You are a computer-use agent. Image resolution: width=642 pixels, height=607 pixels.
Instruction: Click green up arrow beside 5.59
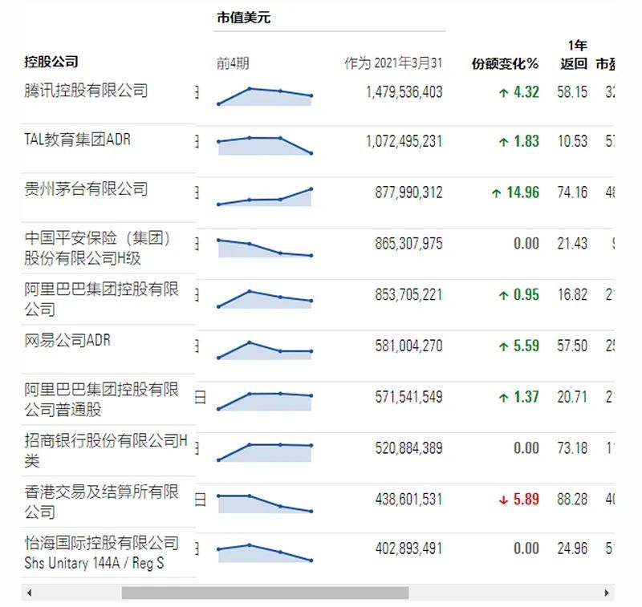click(x=504, y=347)
